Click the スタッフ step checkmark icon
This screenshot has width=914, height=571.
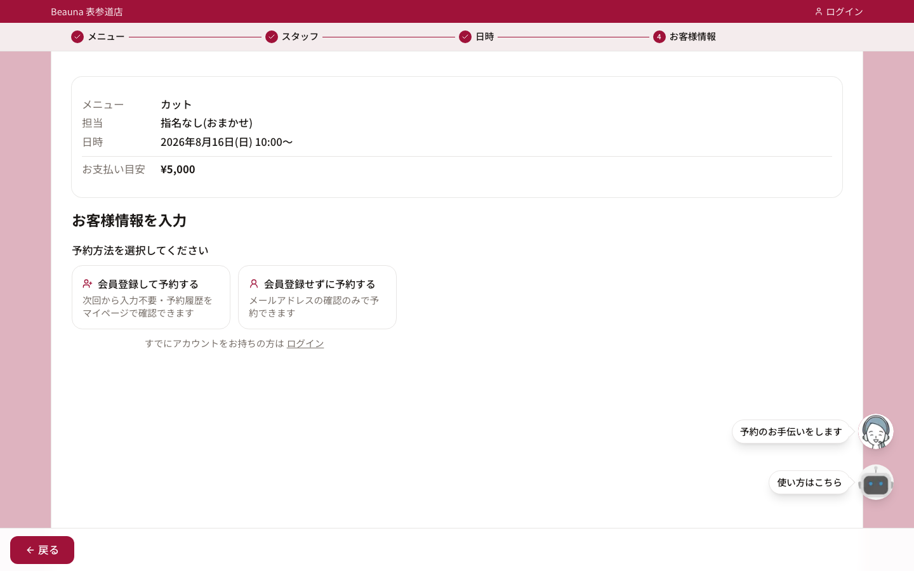coord(272,37)
